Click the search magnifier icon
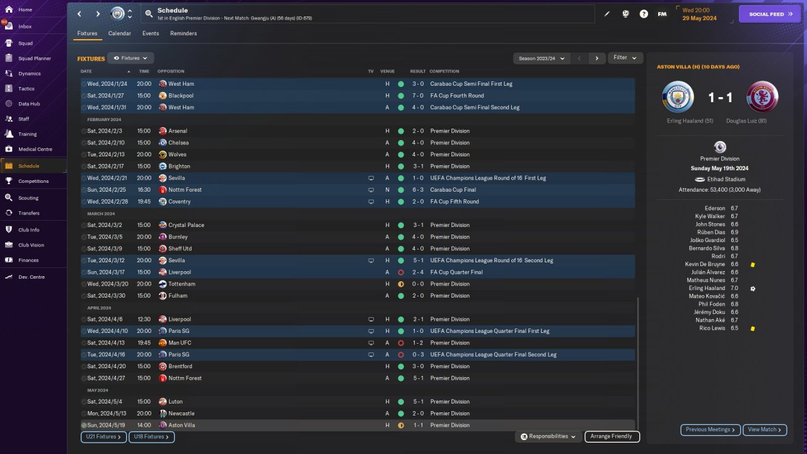This screenshot has width=807, height=454. pyautogui.click(x=149, y=13)
